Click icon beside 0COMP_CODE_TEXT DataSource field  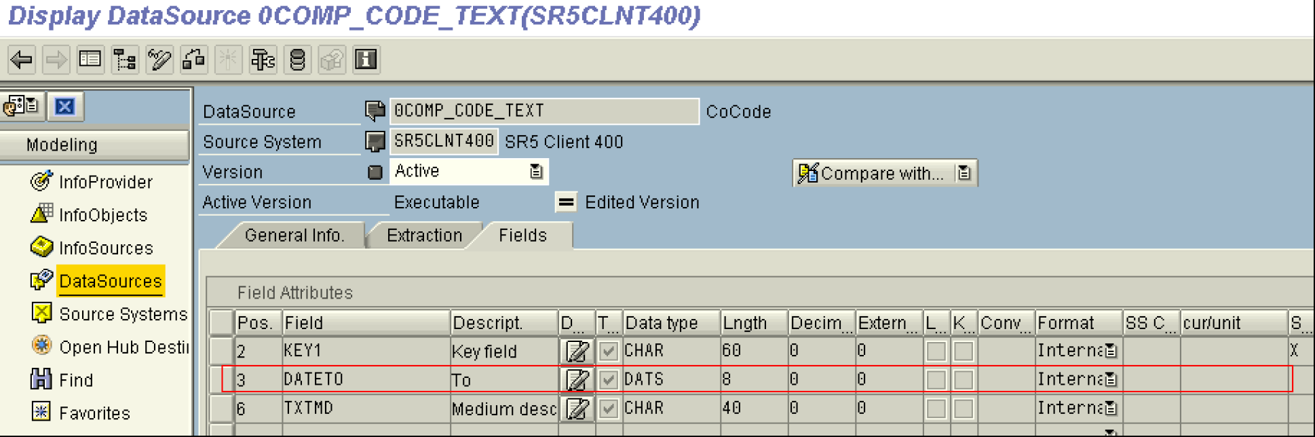(x=375, y=111)
